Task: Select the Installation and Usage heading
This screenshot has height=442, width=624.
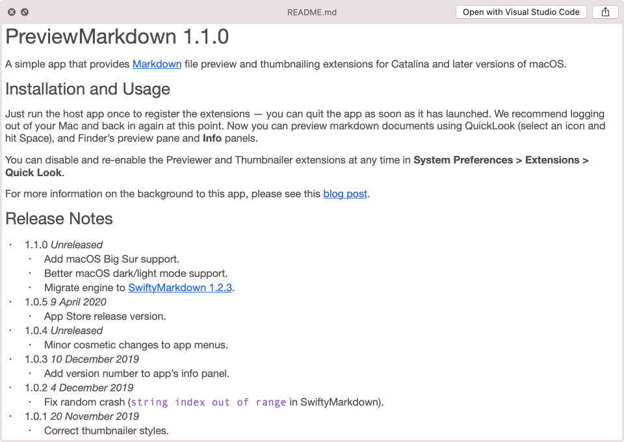Action: [88, 89]
